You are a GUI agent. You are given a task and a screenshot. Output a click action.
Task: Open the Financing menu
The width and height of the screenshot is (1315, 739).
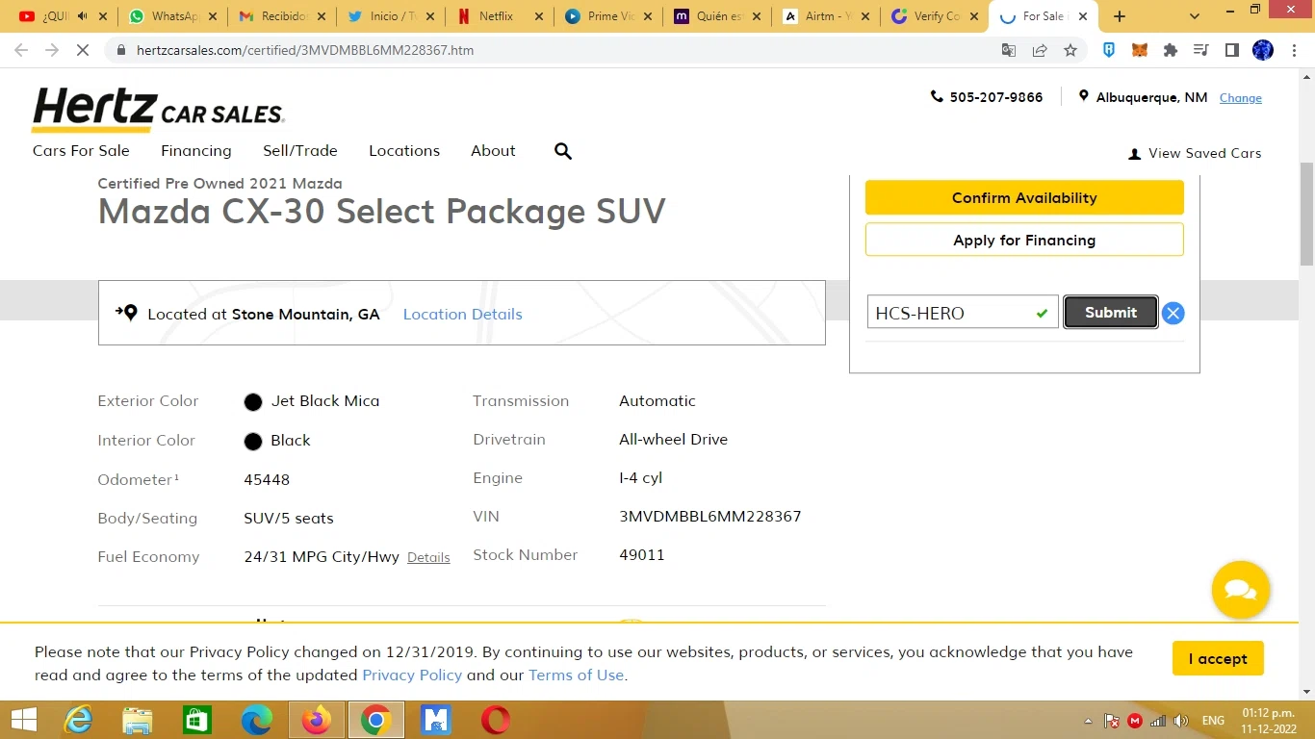196,151
